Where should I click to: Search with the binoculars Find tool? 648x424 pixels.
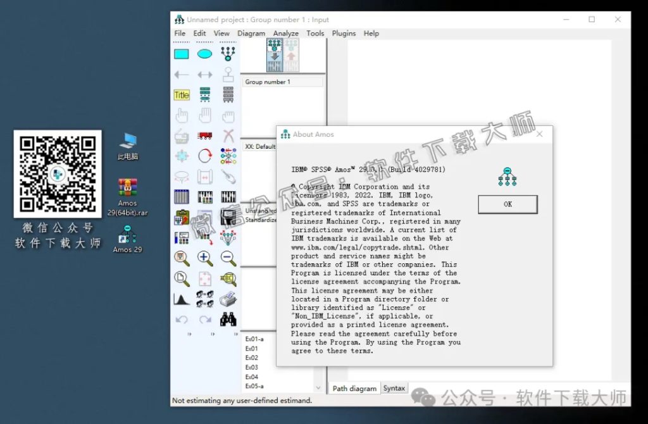227,318
